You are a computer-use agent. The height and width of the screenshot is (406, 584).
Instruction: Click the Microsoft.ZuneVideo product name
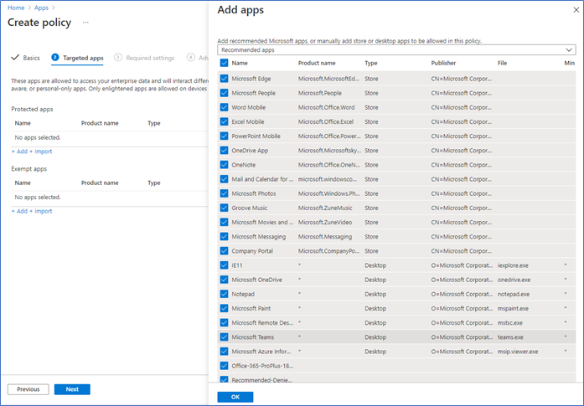point(325,222)
